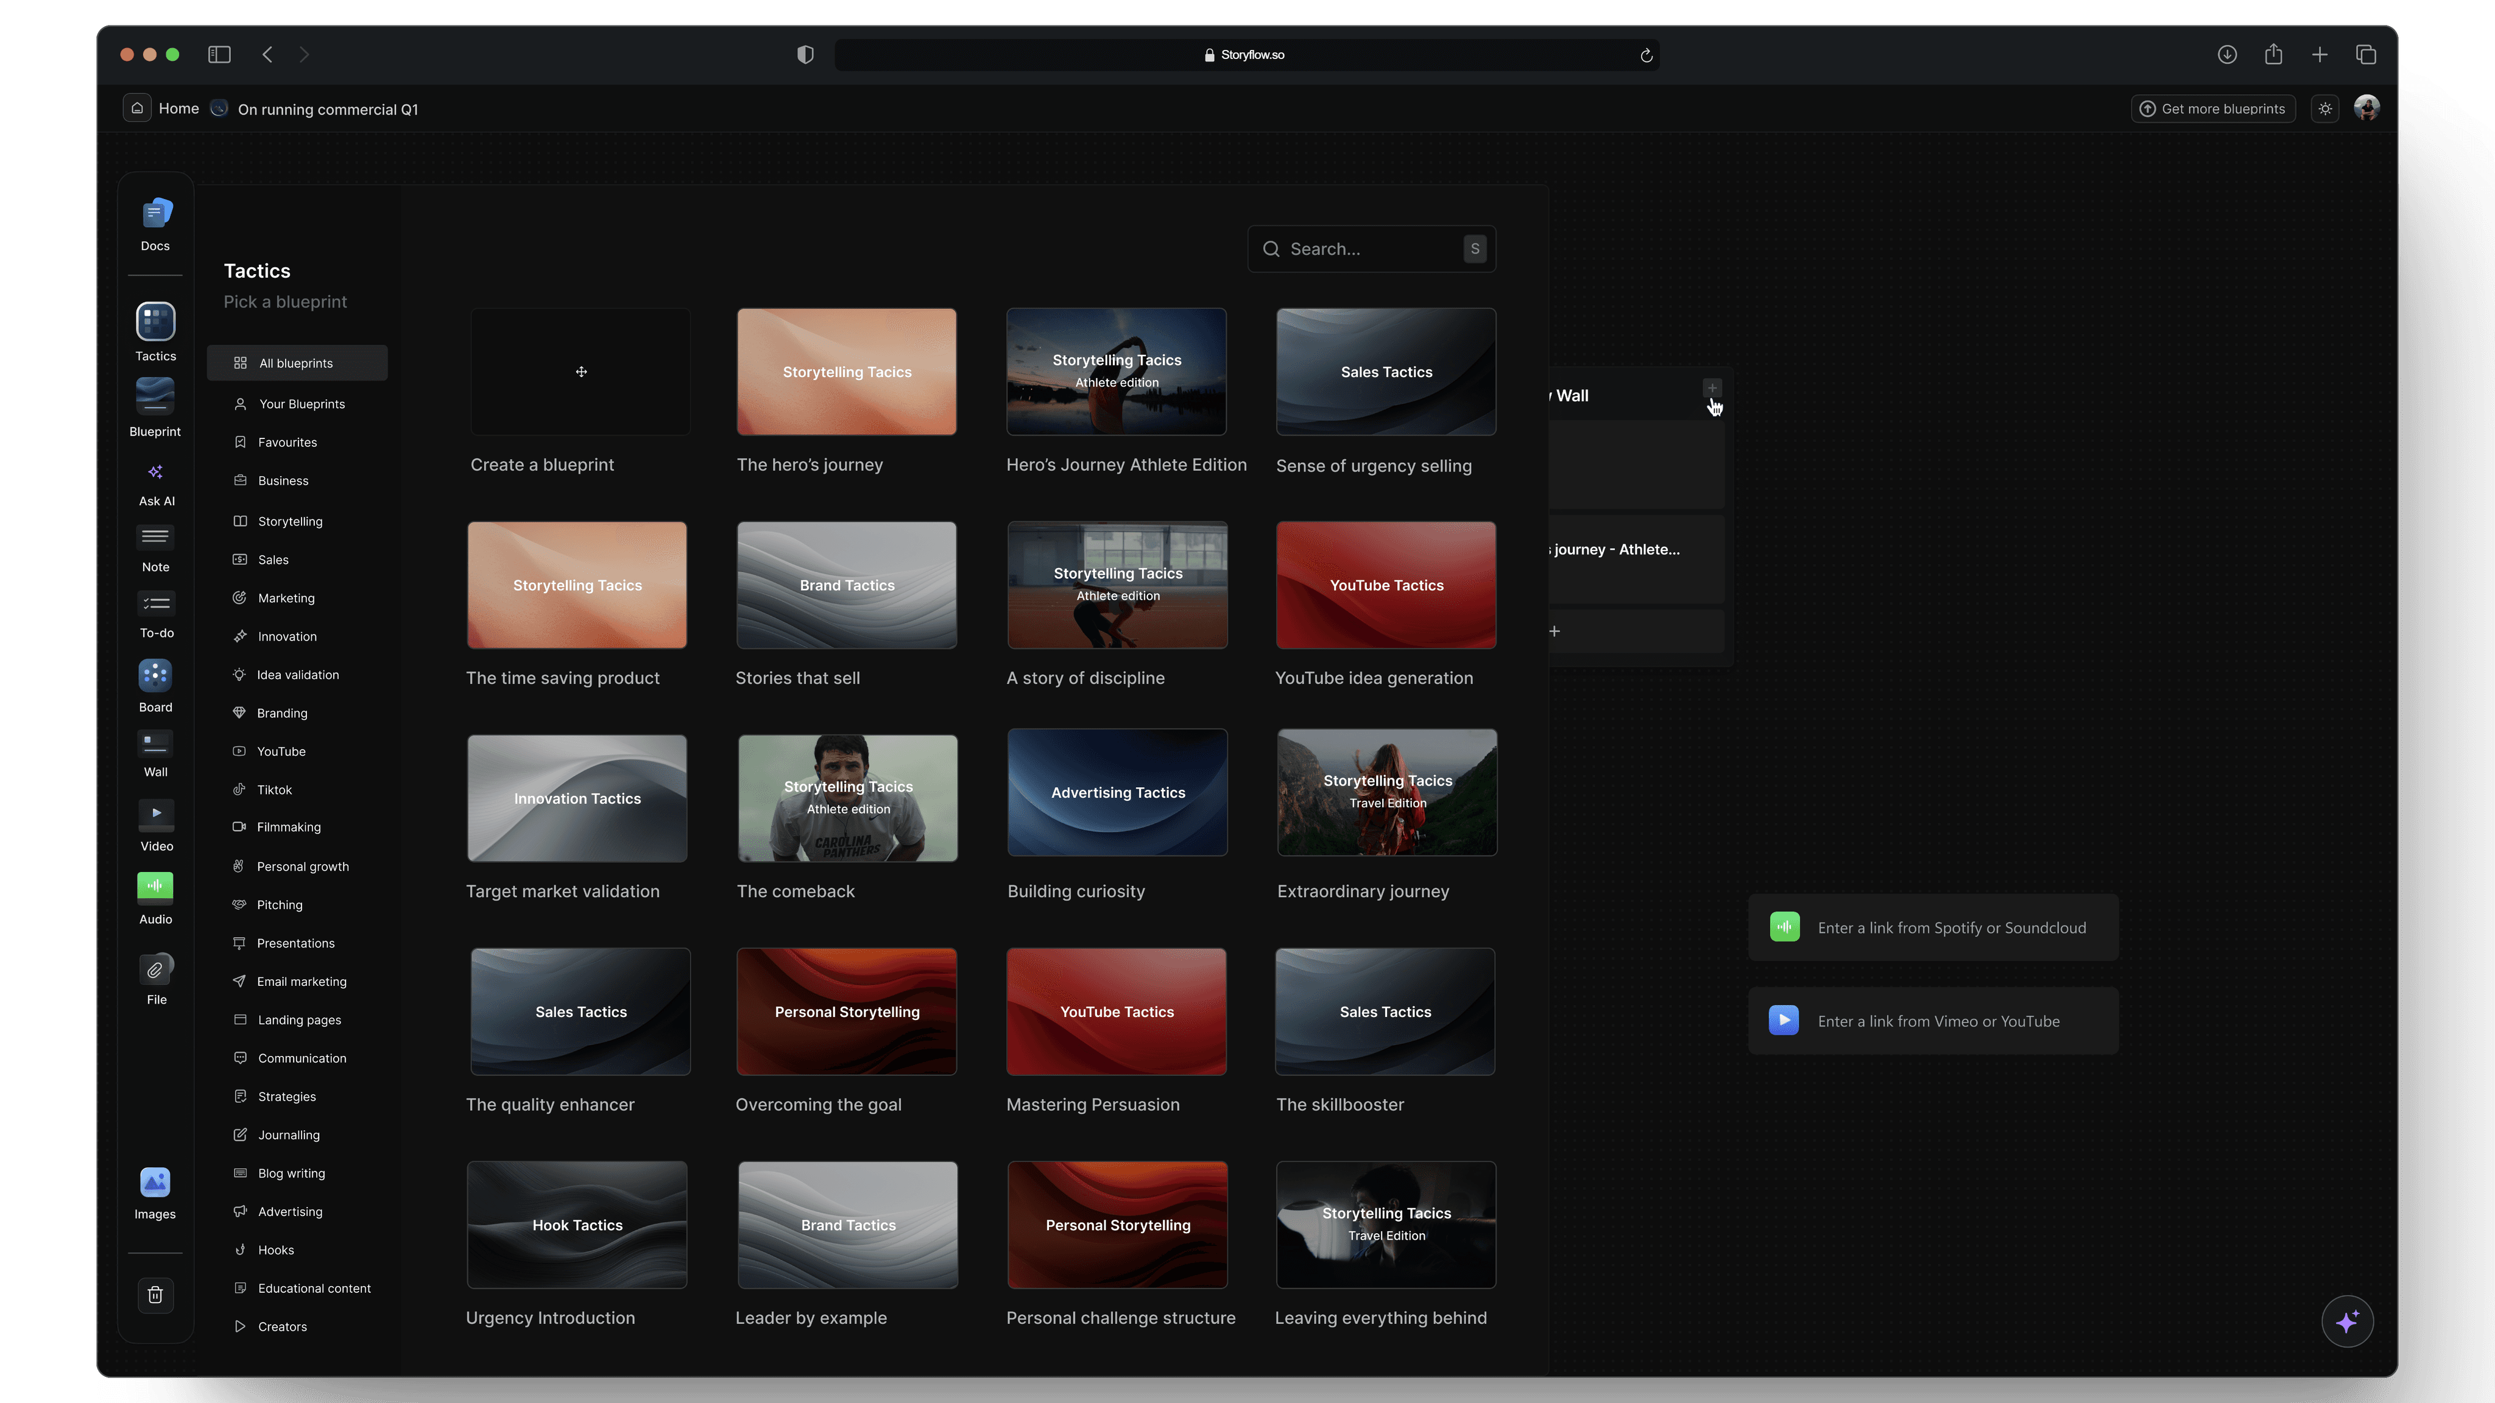
Task: Go back in browser history
Action: coord(268,54)
